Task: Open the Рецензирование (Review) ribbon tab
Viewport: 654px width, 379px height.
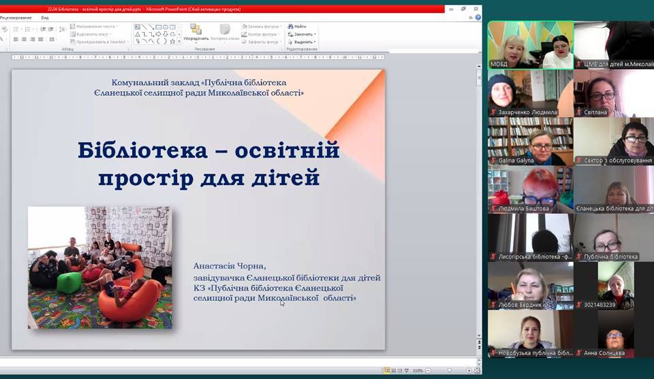Action: point(15,17)
